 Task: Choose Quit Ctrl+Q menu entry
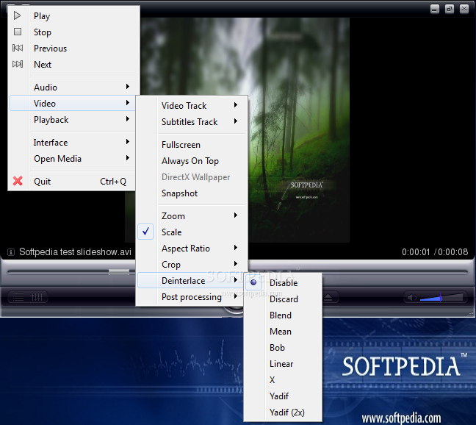[x=72, y=182]
